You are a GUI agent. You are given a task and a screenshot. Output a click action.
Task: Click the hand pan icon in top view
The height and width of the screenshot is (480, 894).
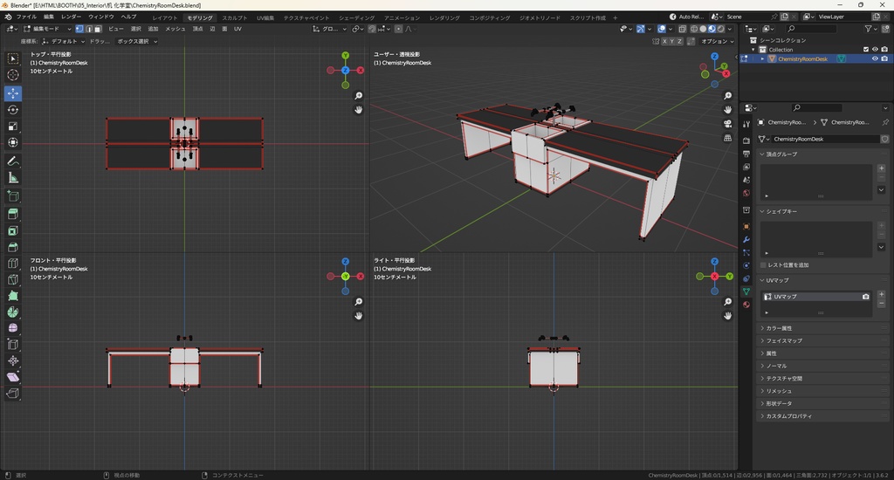point(359,110)
